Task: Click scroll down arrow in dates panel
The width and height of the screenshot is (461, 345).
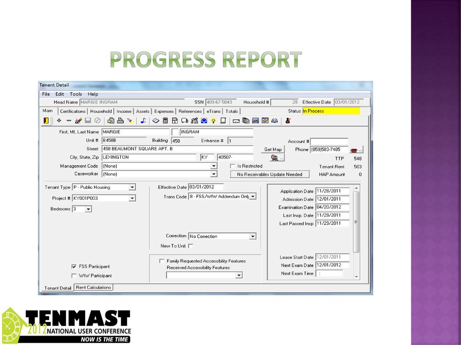Action: pos(357,277)
